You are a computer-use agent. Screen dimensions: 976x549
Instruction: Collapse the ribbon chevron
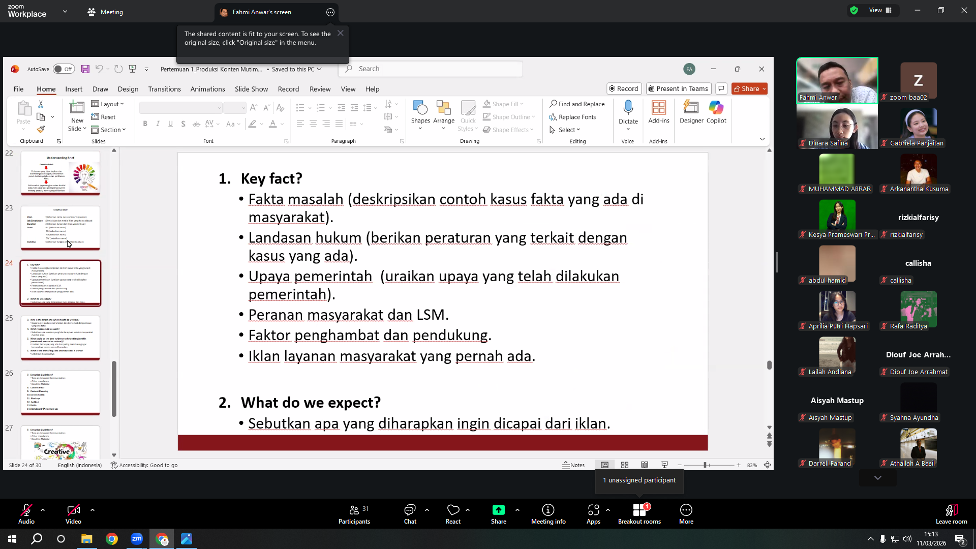(762, 139)
